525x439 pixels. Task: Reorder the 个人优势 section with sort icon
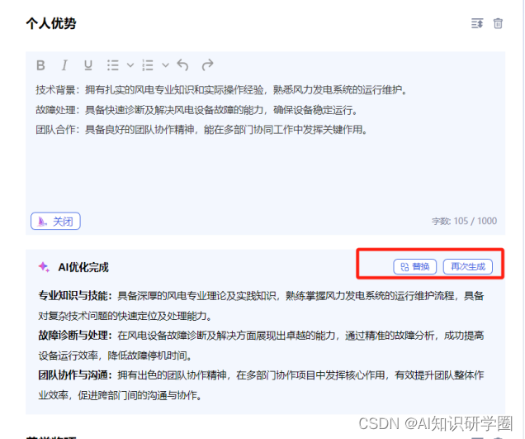(477, 23)
